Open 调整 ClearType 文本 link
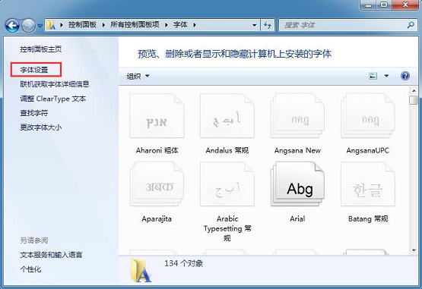422x289 pixels. point(53,99)
